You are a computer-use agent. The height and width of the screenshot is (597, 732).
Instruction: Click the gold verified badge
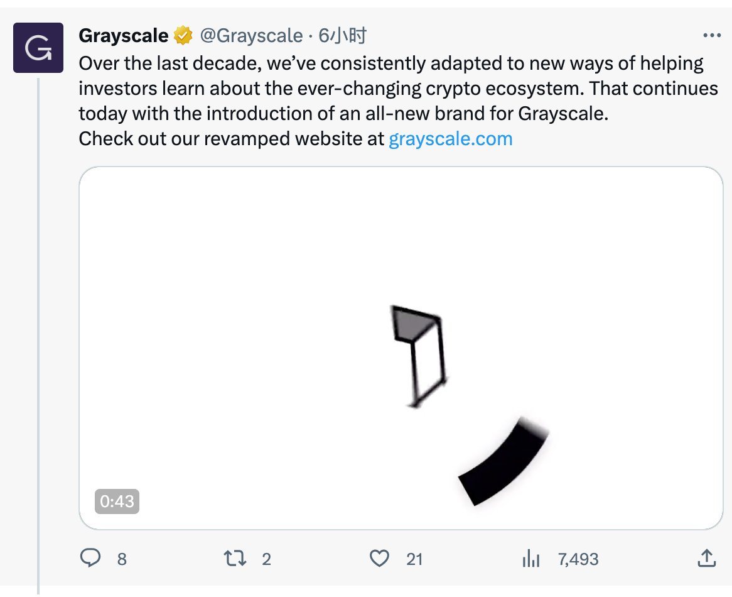coord(183,36)
